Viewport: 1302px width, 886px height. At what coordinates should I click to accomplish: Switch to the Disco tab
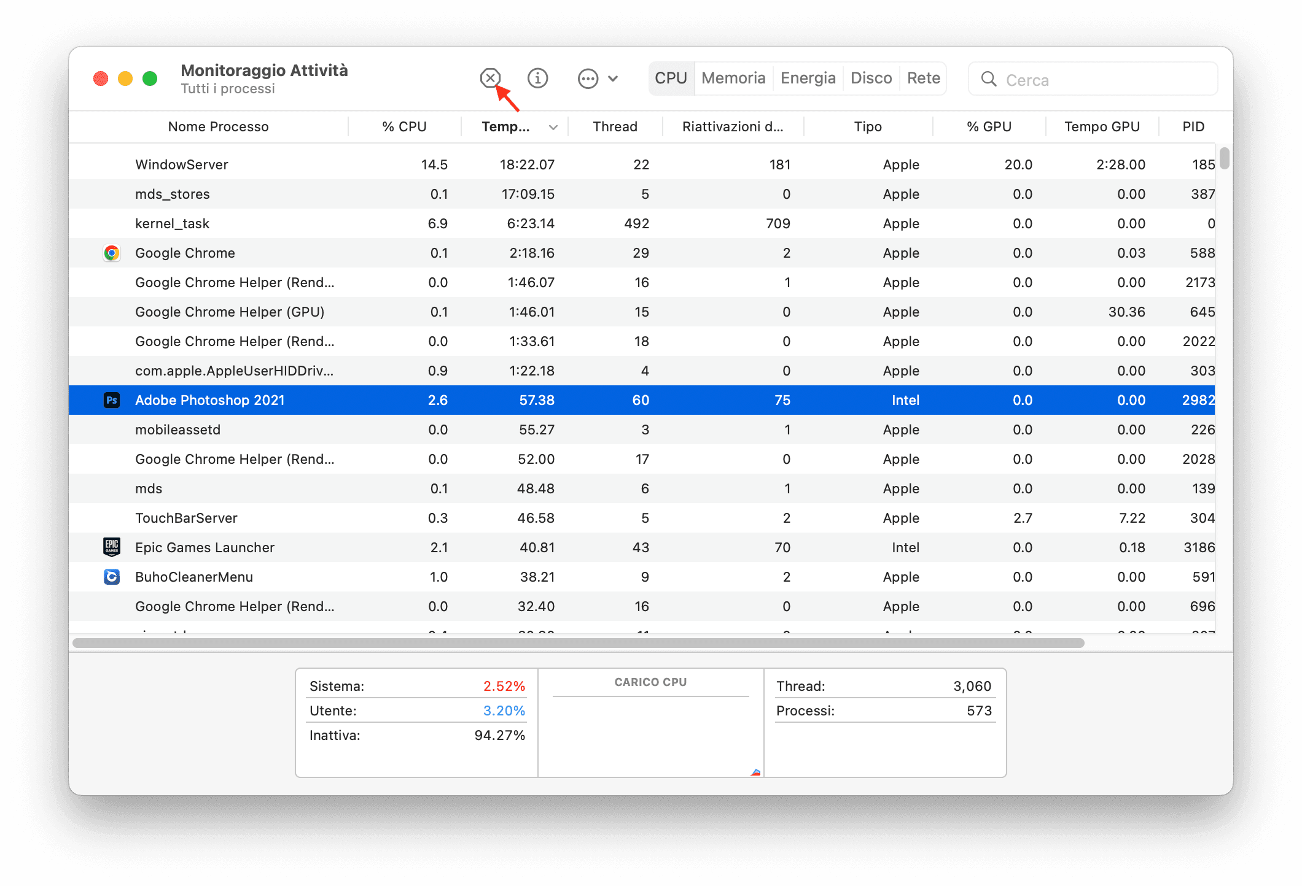pyautogui.click(x=871, y=78)
